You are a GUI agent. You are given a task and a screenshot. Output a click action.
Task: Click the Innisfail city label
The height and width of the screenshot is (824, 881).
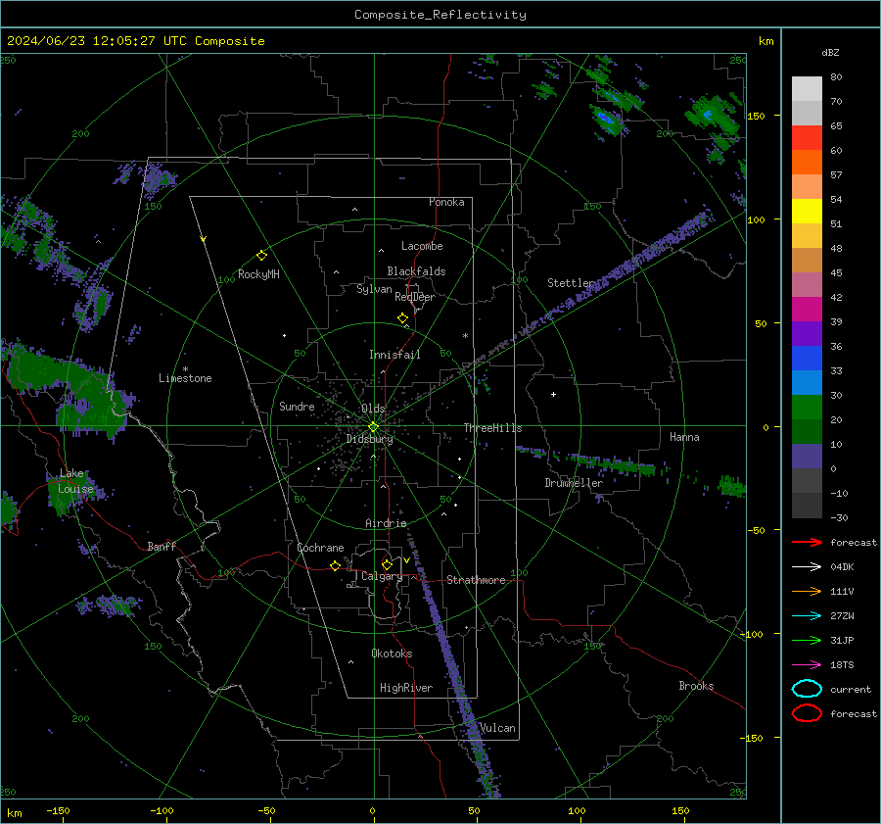point(394,355)
